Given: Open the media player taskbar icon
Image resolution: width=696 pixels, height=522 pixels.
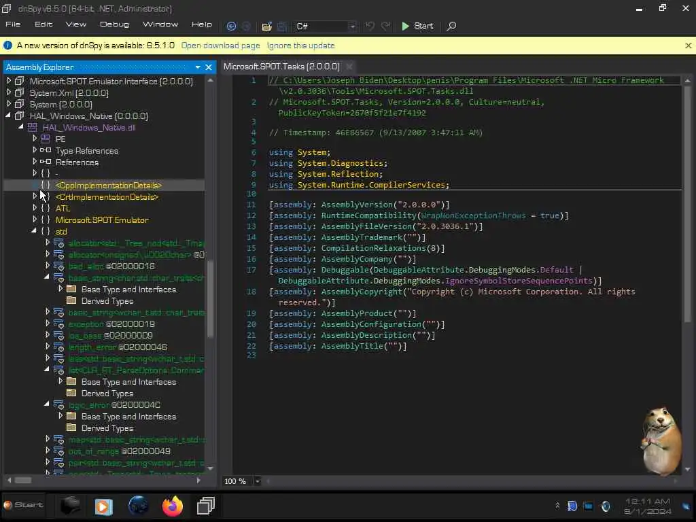Looking at the screenshot, I should [103, 506].
